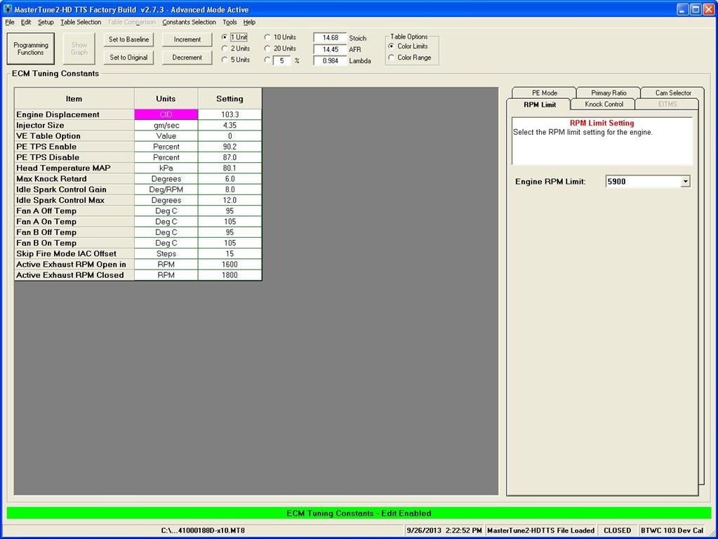Click Active Exhaust RPM Closed setting 1800
The height and width of the screenshot is (539, 718).
click(230, 275)
